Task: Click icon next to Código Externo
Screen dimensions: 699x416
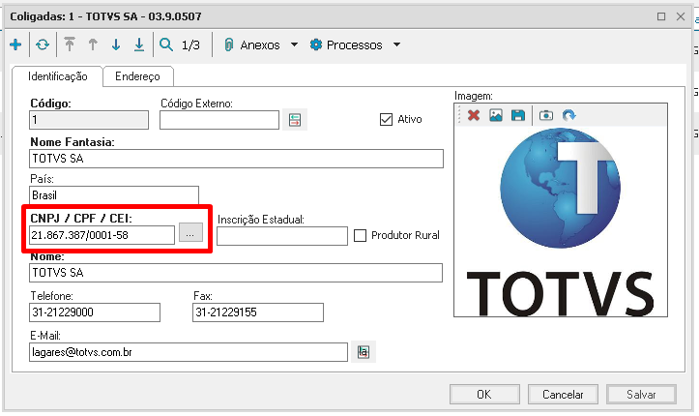Action: coord(295,120)
